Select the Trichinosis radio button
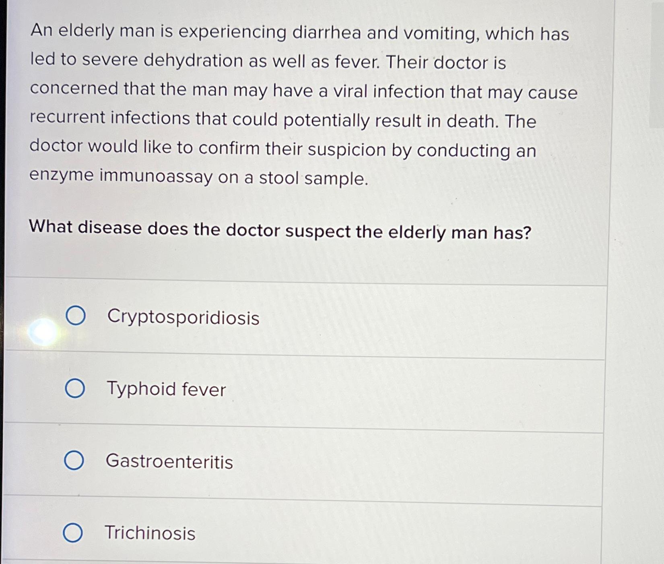 [x=74, y=533]
